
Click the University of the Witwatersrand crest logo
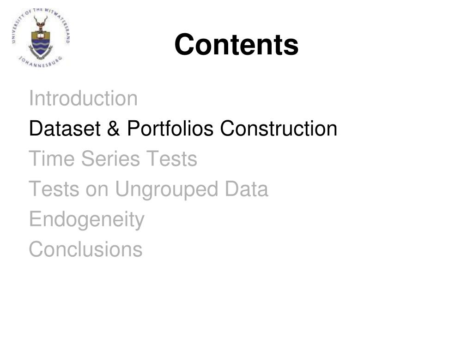point(41,38)
